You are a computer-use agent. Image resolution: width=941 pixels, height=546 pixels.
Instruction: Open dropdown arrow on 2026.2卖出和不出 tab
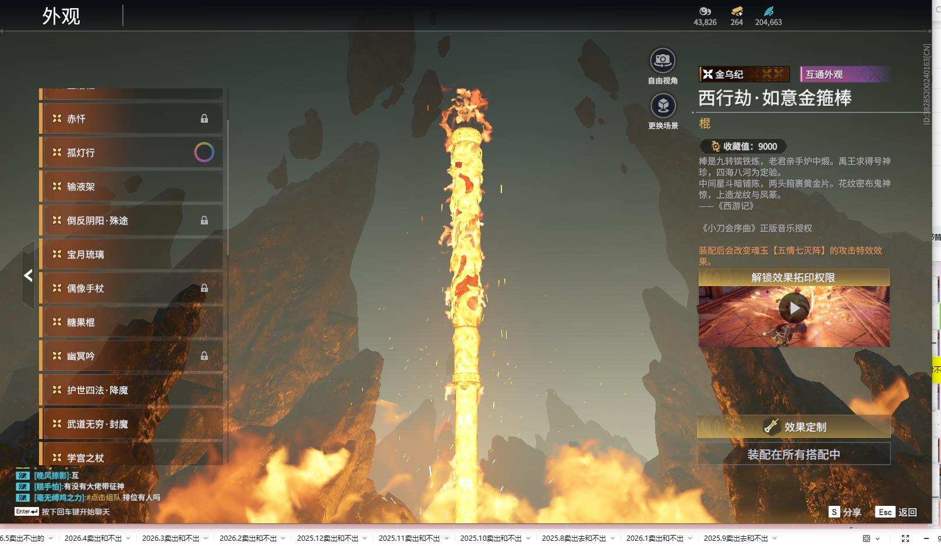click(x=283, y=538)
